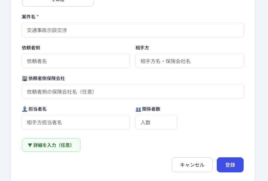Focus the 相手方担当者名 input field
Viewport: 268px width, 181px height.
pos(76,122)
